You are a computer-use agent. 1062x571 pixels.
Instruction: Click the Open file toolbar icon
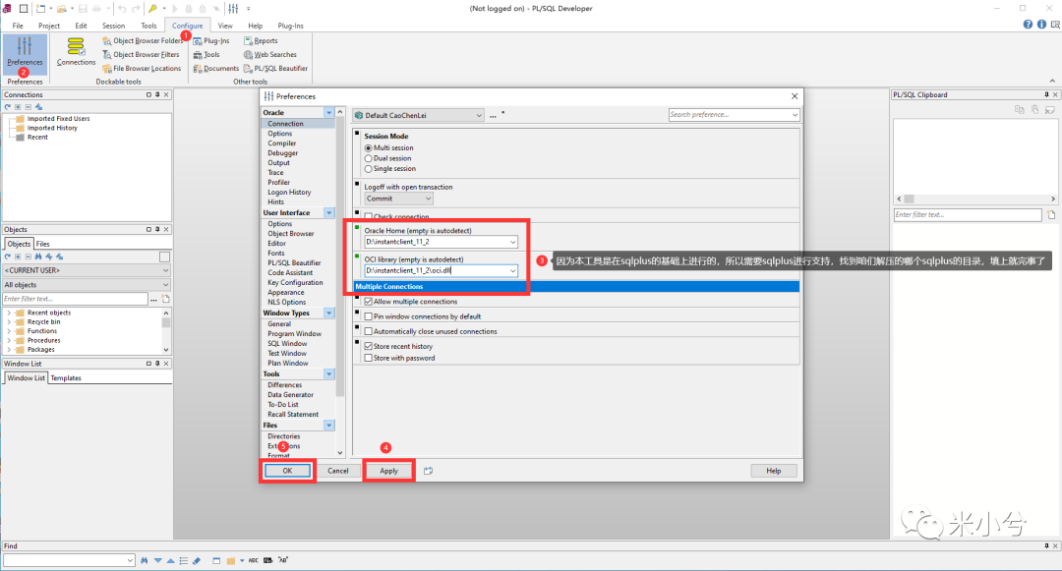(62, 9)
